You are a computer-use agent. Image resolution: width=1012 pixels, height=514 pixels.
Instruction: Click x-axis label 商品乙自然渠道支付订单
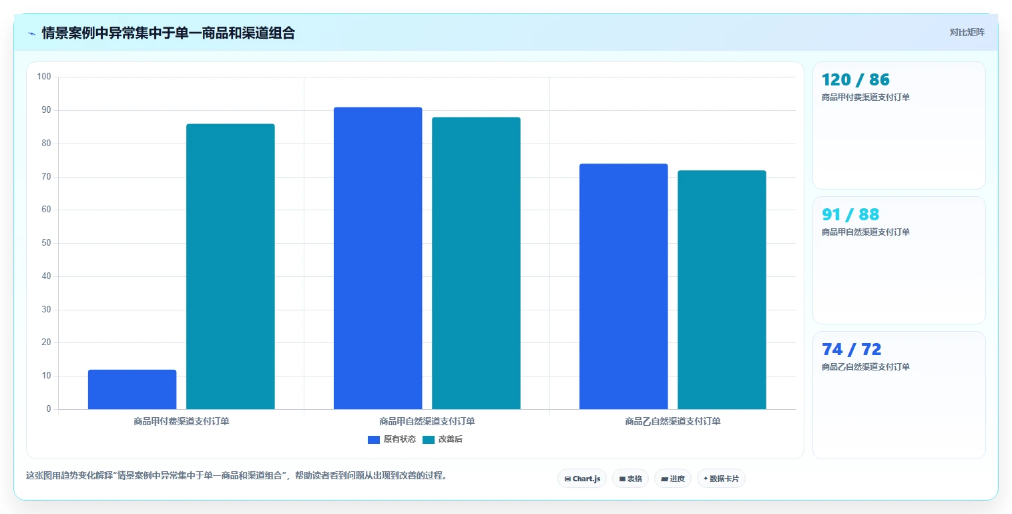673,422
